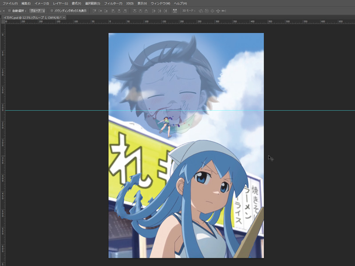
Task: Select the 3D roll object icon
Action: (x=206, y=11)
